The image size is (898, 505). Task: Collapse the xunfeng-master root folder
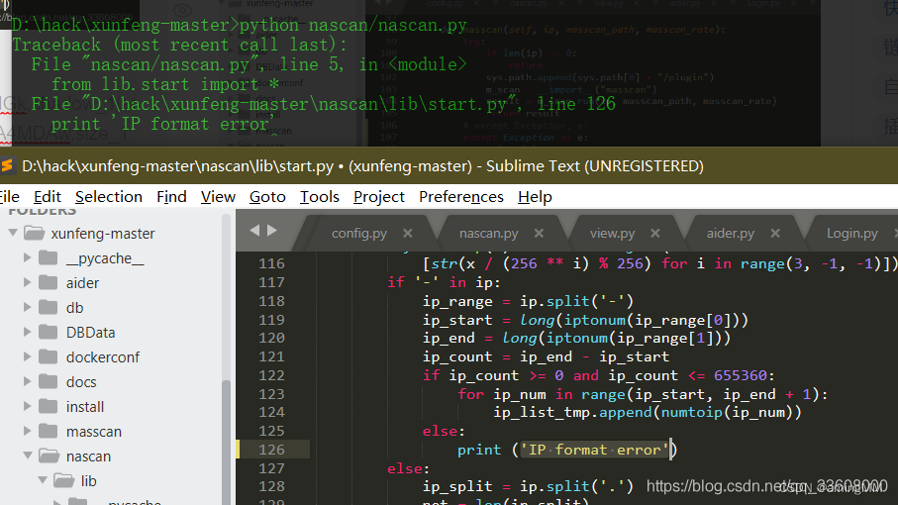tap(13, 233)
